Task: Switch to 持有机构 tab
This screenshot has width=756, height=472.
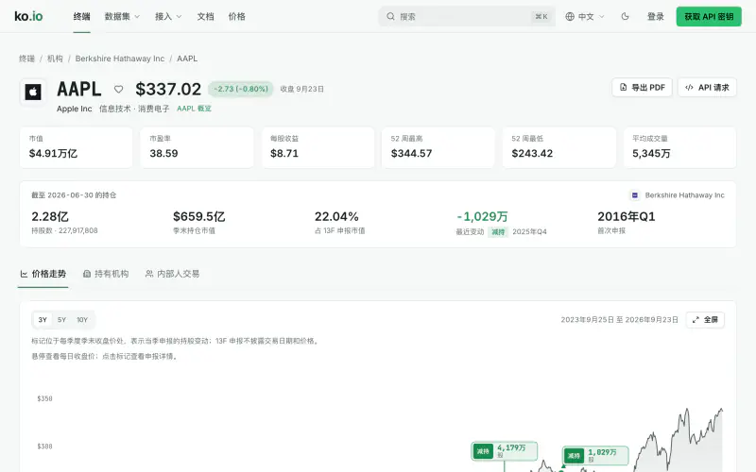Action: [x=106, y=274]
